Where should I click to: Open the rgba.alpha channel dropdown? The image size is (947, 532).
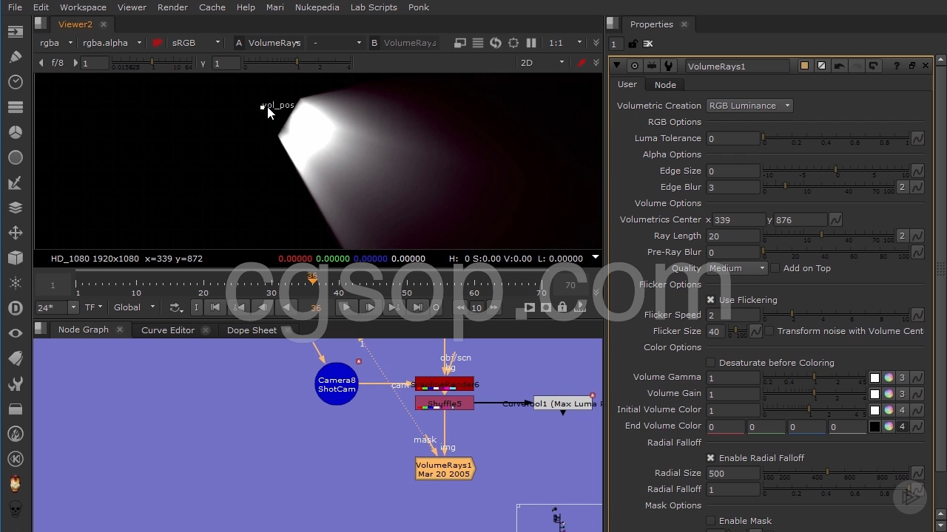(112, 43)
